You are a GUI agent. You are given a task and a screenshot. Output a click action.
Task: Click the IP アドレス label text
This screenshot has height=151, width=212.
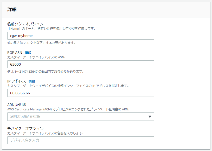coord(17,81)
